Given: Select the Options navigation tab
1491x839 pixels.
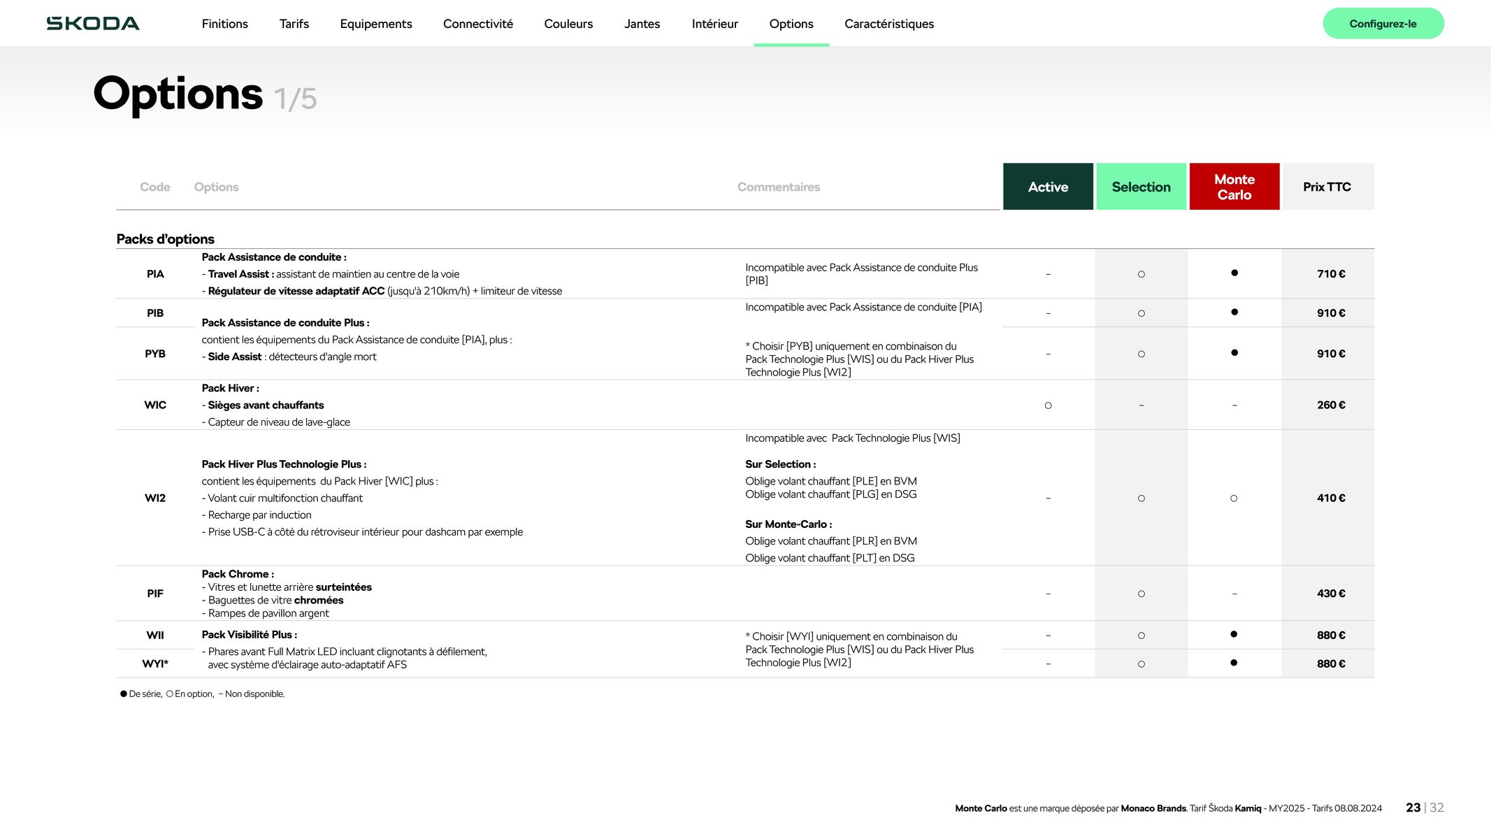Looking at the screenshot, I should 791,24.
